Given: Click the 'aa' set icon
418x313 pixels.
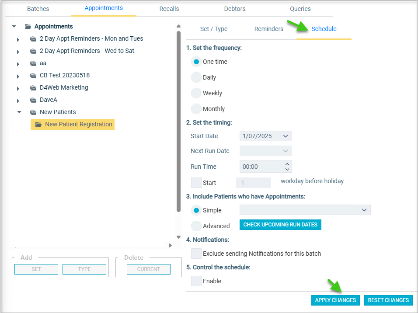Looking at the screenshot, I should [x=33, y=63].
